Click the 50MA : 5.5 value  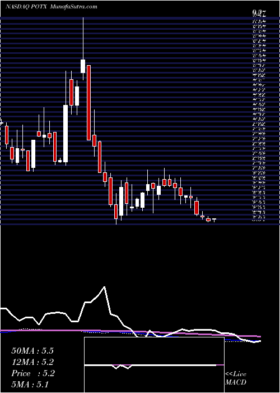click(x=32, y=351)
